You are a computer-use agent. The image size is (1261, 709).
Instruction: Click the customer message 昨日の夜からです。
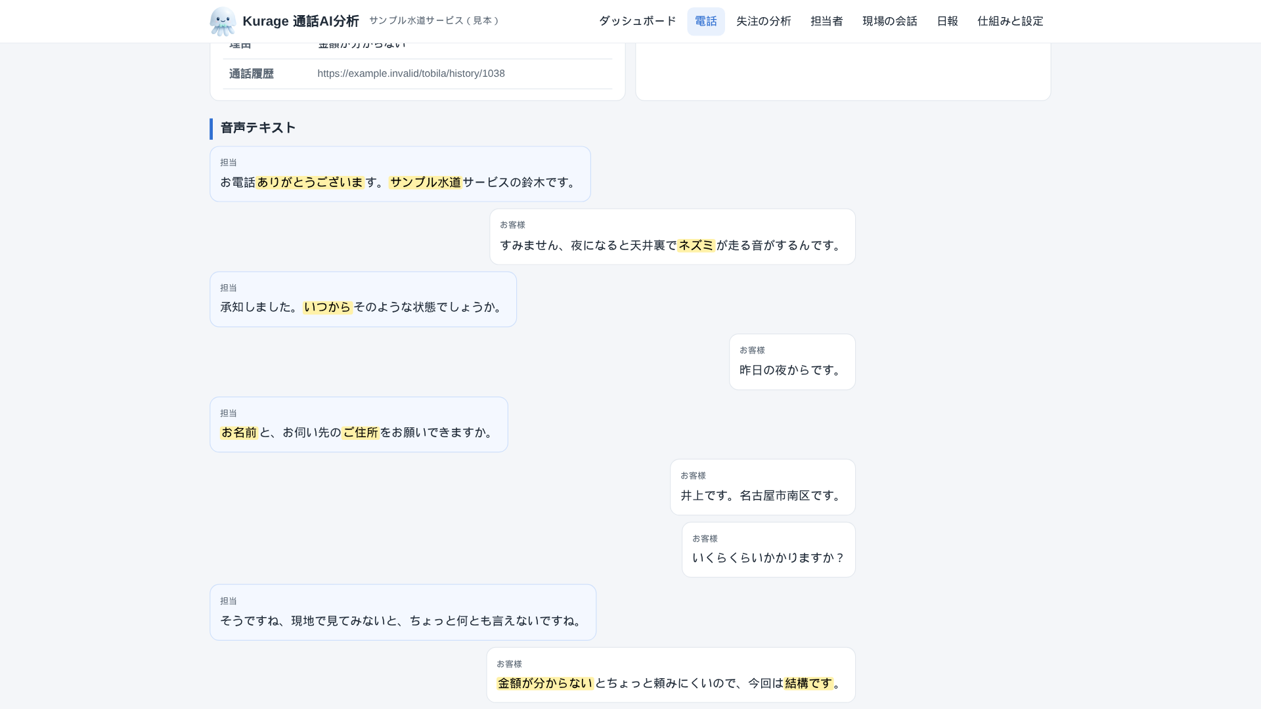coord(792,362)
